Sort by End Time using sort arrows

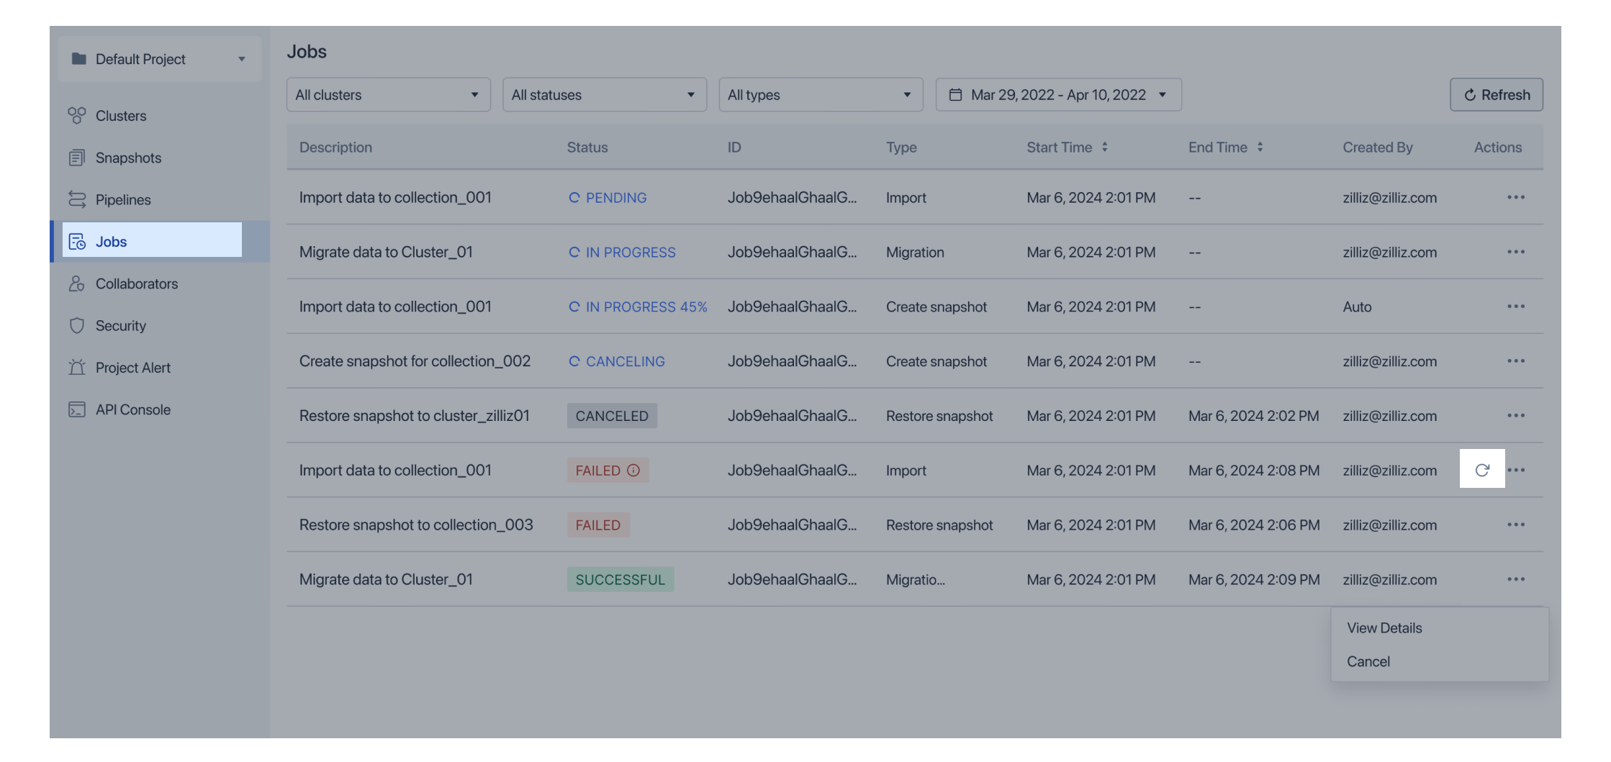click(1260, 147)
